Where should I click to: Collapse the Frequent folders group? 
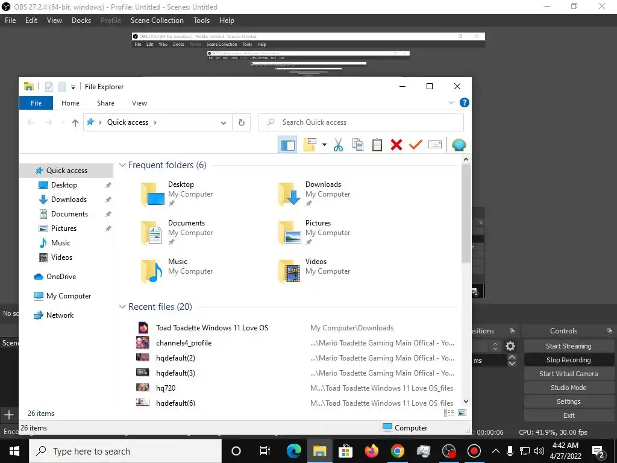point(122,165)
